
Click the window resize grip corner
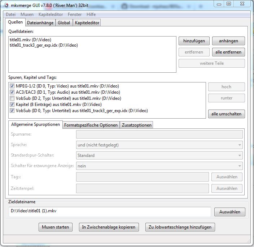(x=248, y=241)
